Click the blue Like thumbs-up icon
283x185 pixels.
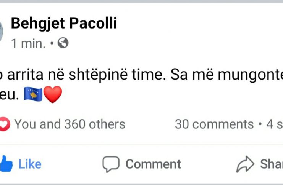click(6, 164)
